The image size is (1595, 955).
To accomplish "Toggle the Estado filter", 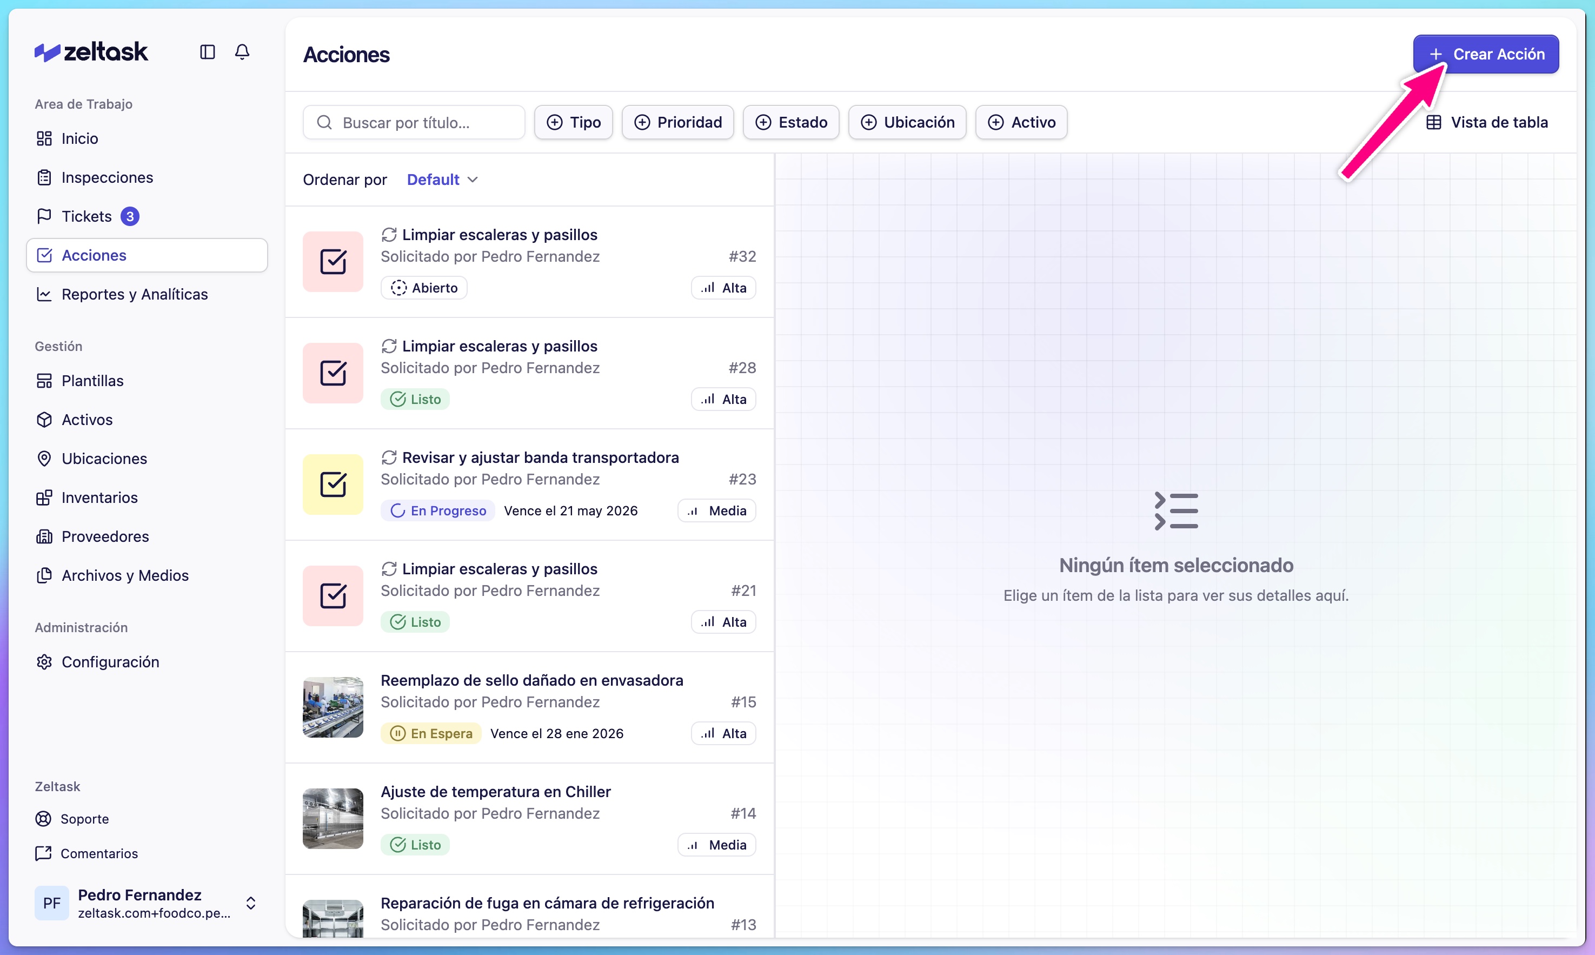I will (x=791, y=122).
